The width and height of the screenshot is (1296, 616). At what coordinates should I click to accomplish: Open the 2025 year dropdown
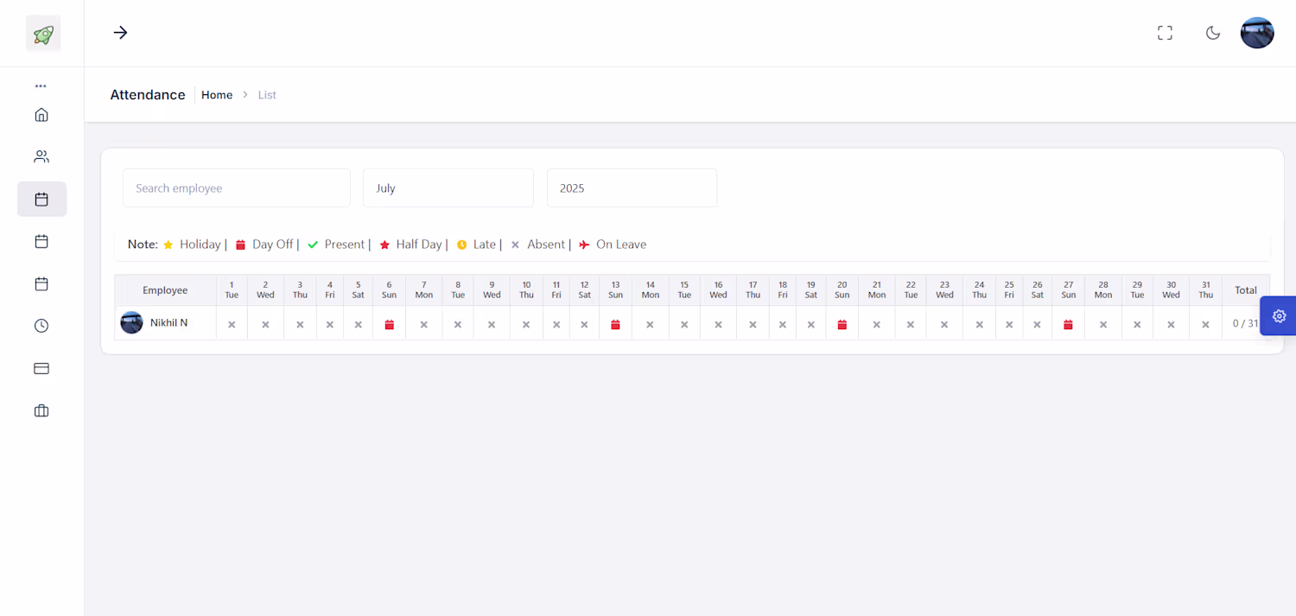pos(632,187)
